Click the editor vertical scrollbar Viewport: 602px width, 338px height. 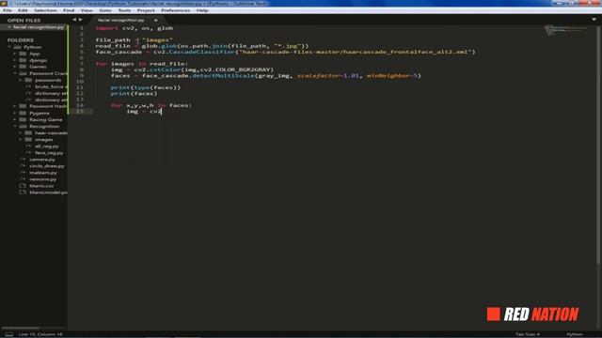pyautogui.click(x=598, y=145)
